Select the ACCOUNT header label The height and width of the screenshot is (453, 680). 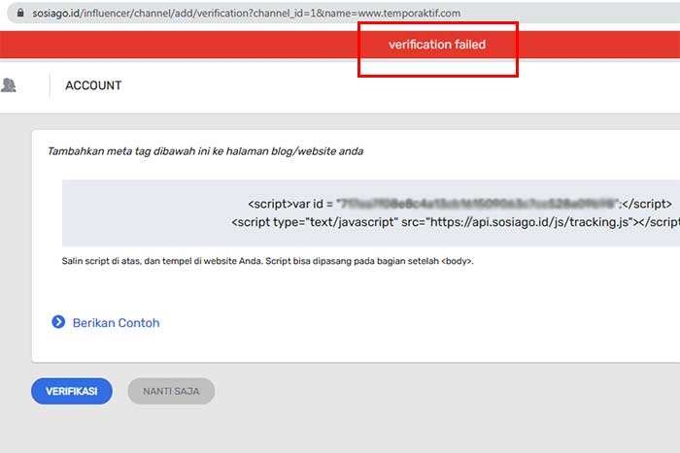(x=93, y=85)
